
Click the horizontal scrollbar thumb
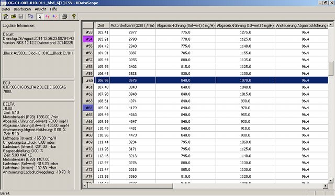[130, 186]
